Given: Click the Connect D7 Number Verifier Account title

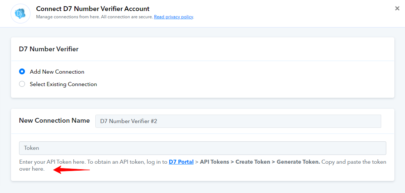Looking at the screenshot, I should pyautogui.click(x=93, y=9).
